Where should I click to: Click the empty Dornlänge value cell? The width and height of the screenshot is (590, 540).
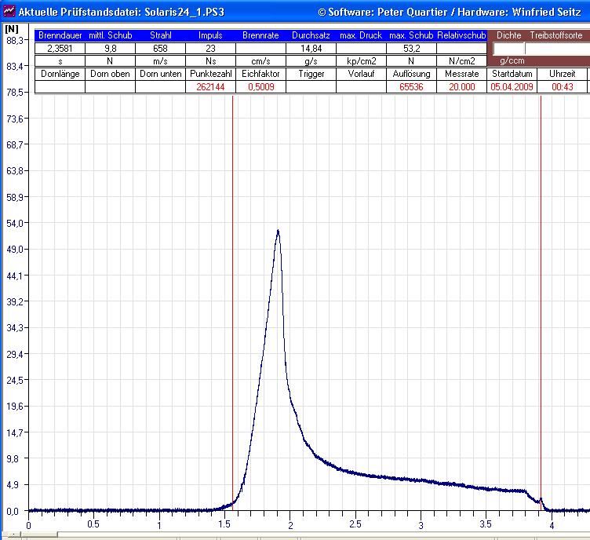tap(60, 87)
